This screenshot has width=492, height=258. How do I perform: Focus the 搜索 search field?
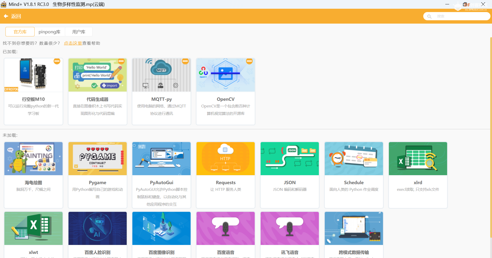point(457,16)
